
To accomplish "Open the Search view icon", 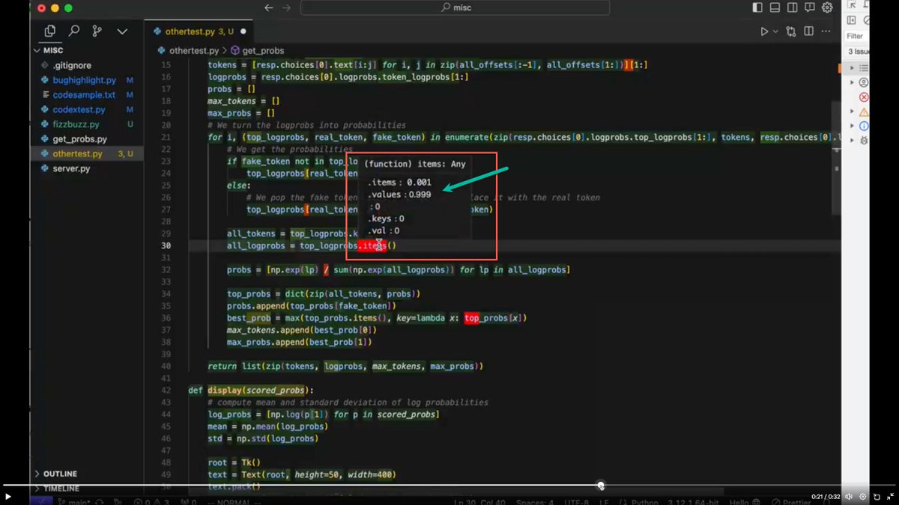I will click(73, 31).
